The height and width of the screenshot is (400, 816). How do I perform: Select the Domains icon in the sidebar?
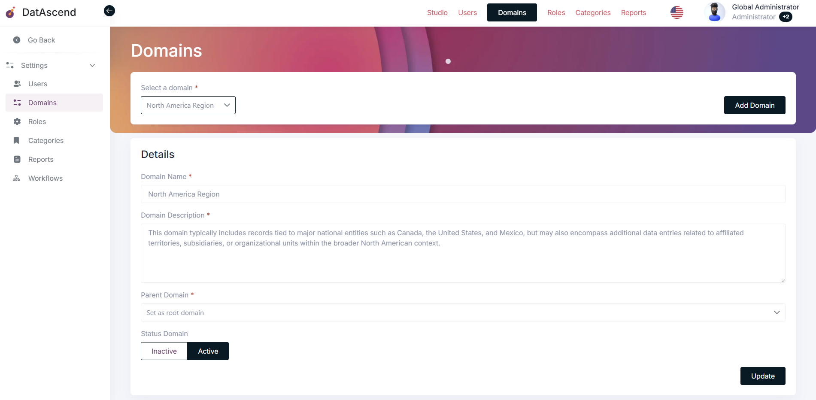point(17,103)
